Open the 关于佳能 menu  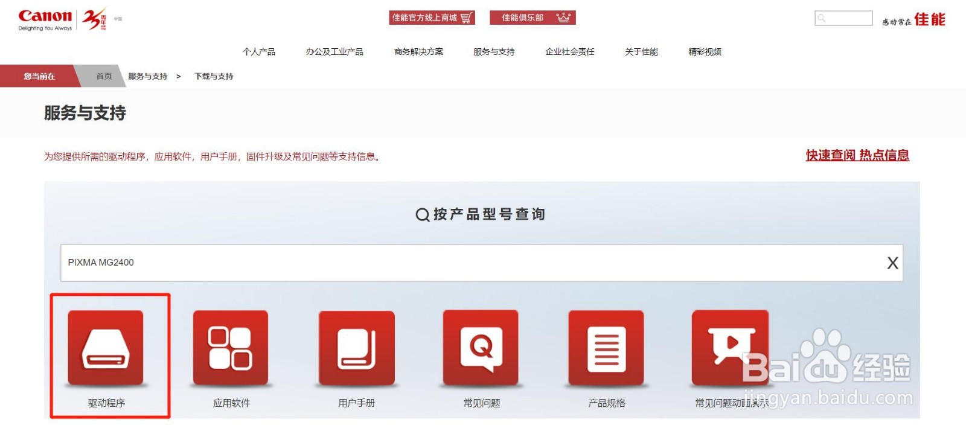(x=641, y=52)
